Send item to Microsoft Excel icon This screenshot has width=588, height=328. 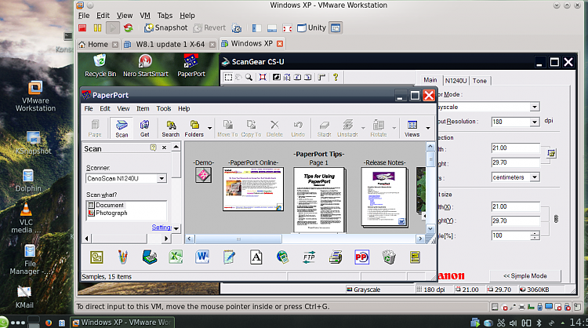176,257
